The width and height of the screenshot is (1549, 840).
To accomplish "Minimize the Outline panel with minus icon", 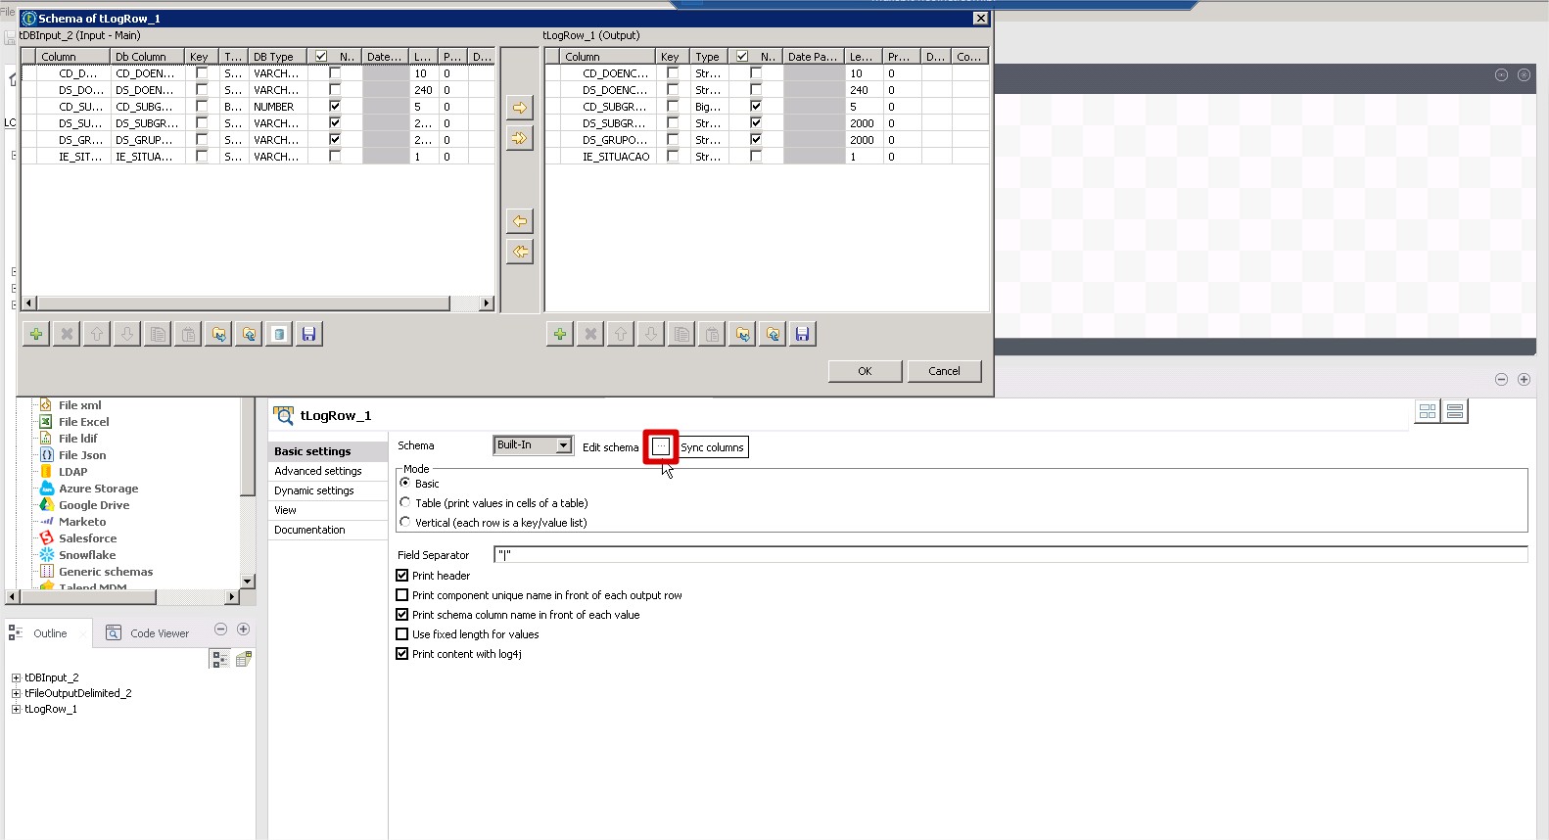I will (220, 630).
